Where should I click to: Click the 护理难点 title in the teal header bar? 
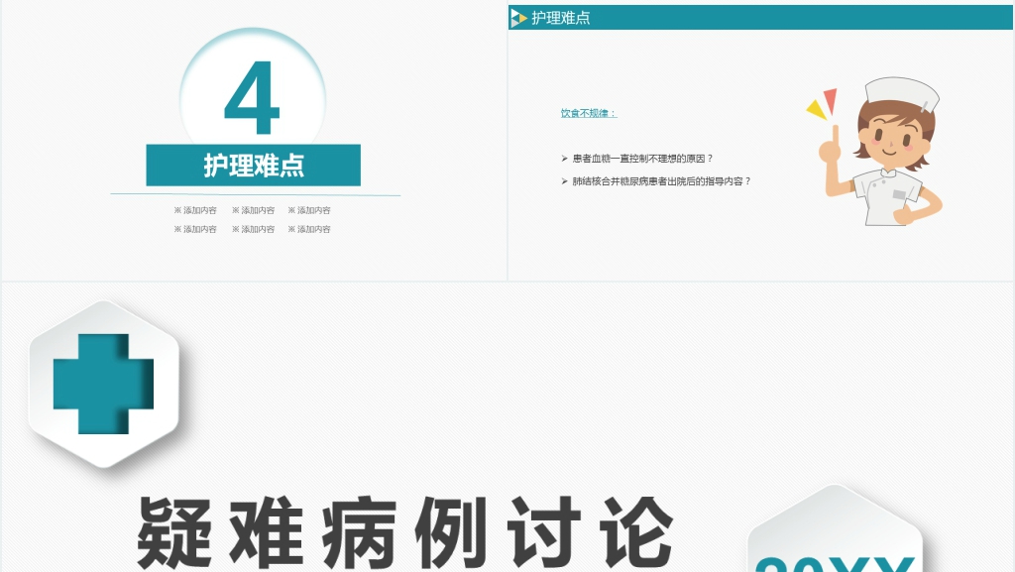[x=561, y=18]
